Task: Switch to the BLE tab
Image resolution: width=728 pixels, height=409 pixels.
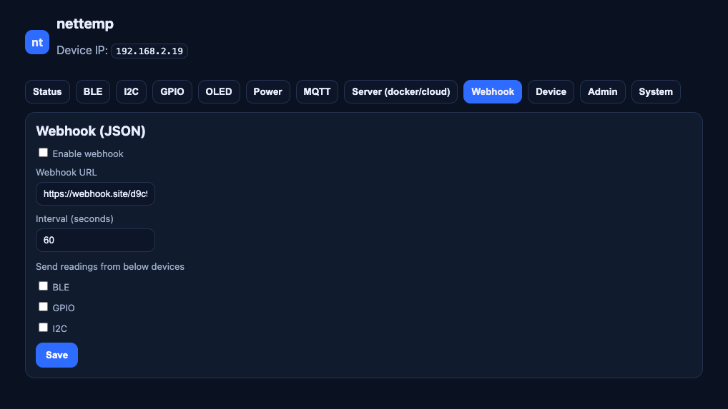Action: [x=93, y=92]
